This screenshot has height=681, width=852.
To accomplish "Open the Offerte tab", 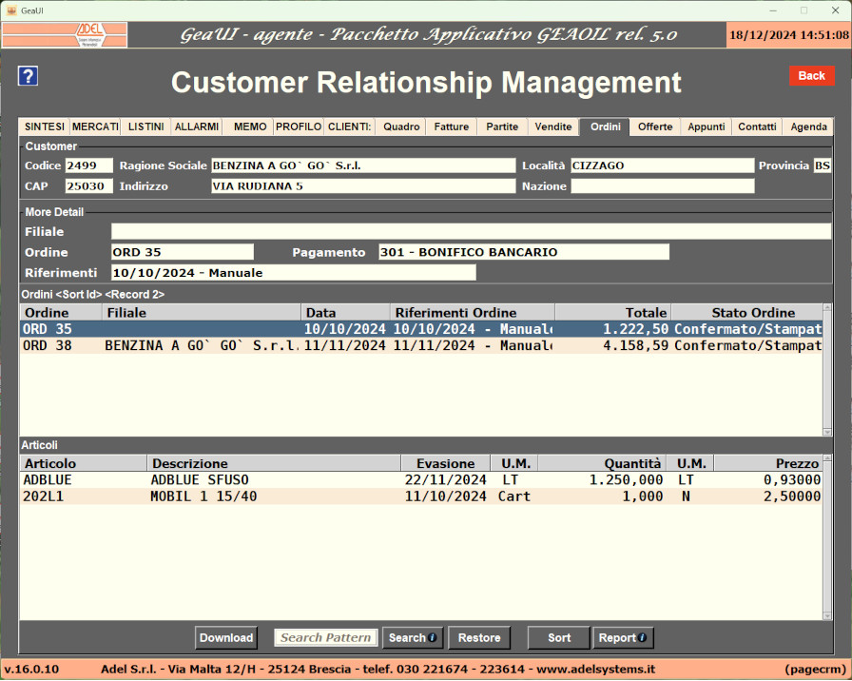I will tap(655, 126).
